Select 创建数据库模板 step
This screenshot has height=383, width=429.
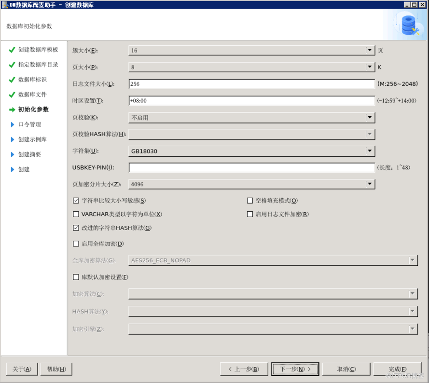pos(38,50)
